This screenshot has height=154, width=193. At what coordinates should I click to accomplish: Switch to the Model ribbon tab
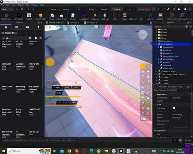[x=104, y=9]
